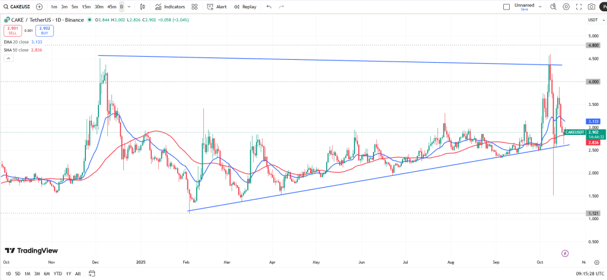Click the 2.901 SELL button
607x280 pixels.
pyautogui.click(x=12, y=30)
